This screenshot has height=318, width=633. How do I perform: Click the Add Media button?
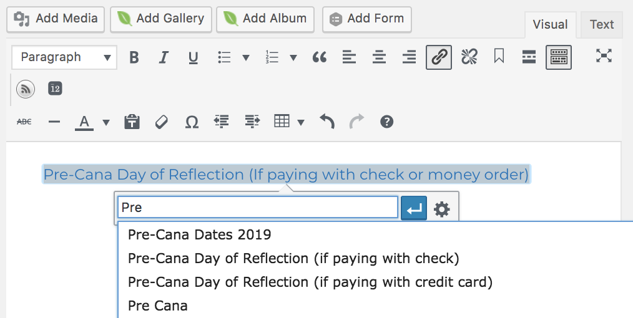56,19
